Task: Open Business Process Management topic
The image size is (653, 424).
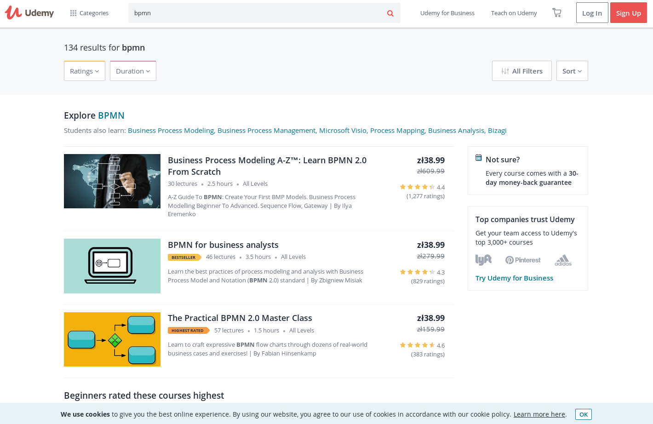Action: tap(267, 131)
